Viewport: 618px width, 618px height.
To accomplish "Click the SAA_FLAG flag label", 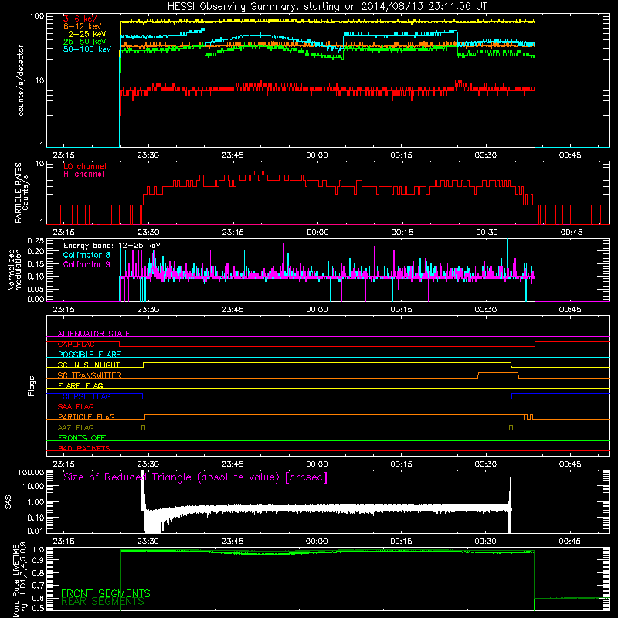I will (76, 407).
